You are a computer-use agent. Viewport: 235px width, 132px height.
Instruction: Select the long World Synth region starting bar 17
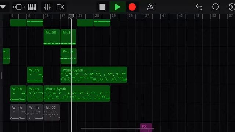(x=94, y=75)
